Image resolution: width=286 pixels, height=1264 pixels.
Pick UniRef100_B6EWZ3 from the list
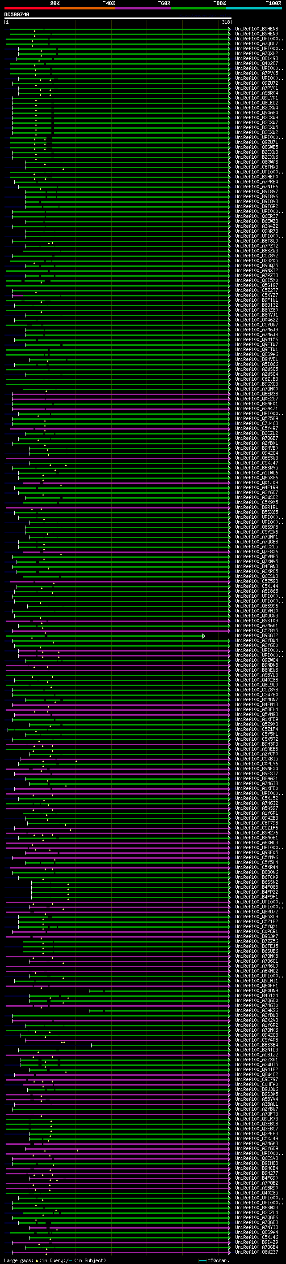coord(257,221)
